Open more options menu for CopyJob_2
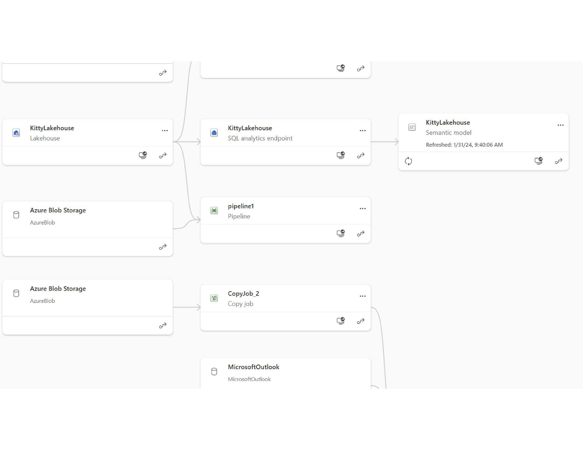 [x=363, y=296]
